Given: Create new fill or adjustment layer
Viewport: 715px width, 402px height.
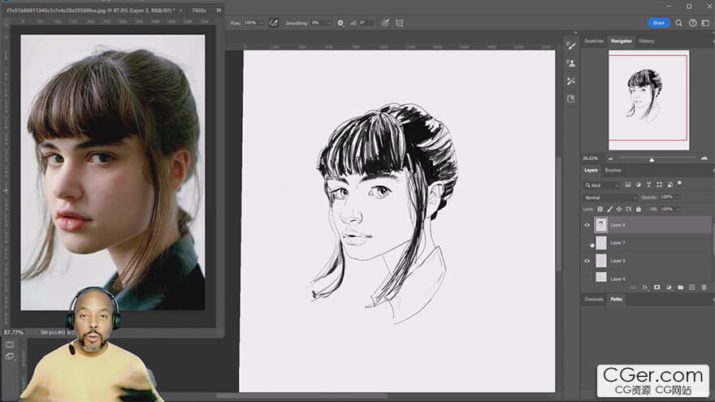Looking at the screenshot, I should click(669, 287).
